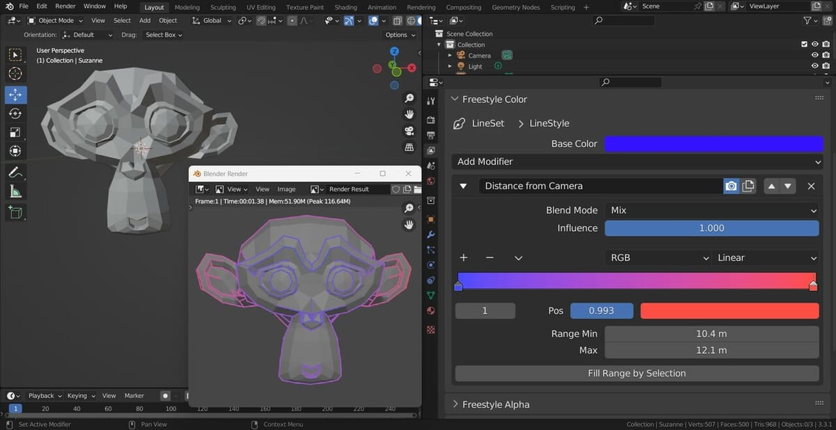Open the Object properties tab icon
836x430 pixels.
click(x=431, y=218)
